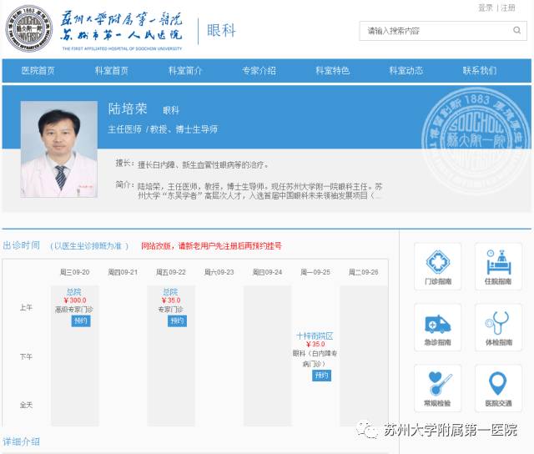Click the 详细介绍 section heading

(21, 441)
